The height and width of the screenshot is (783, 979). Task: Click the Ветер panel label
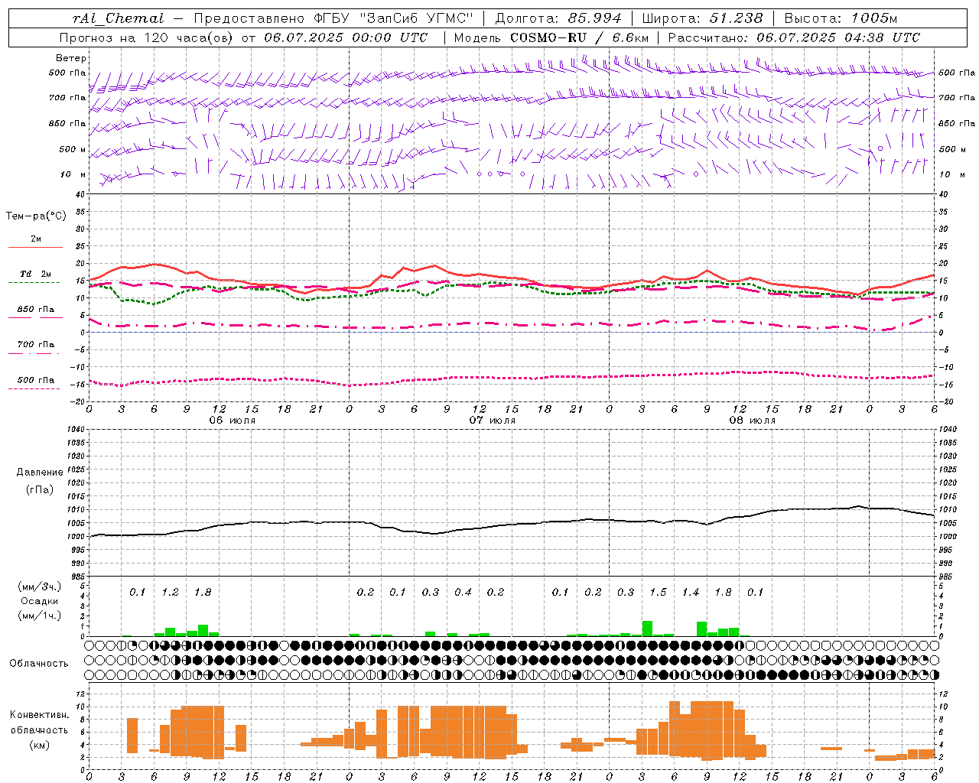point(71,58)
